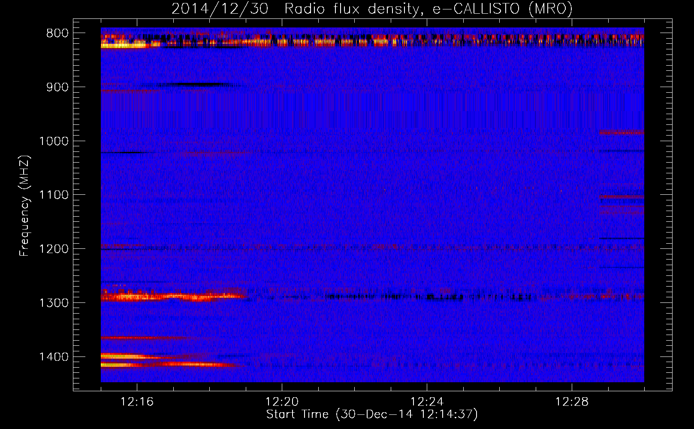Image resolution: width=694 pixels, height=429 pixels.
Task: Click the 900 frequency tick label
Action: (57, 87)
